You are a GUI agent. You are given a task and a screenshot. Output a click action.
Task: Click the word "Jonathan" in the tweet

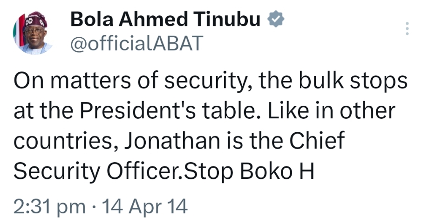172,140
